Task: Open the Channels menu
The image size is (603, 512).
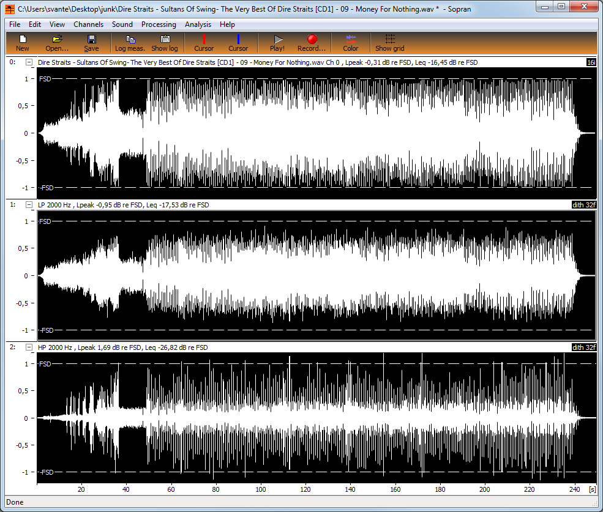Action: click(88, 24)
